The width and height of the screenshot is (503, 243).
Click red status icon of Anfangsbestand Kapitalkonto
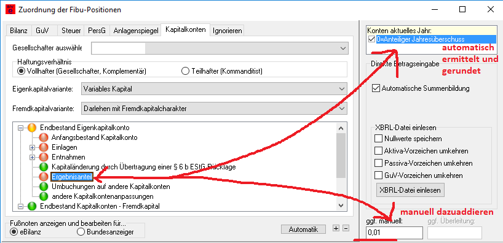pos(43,137)
